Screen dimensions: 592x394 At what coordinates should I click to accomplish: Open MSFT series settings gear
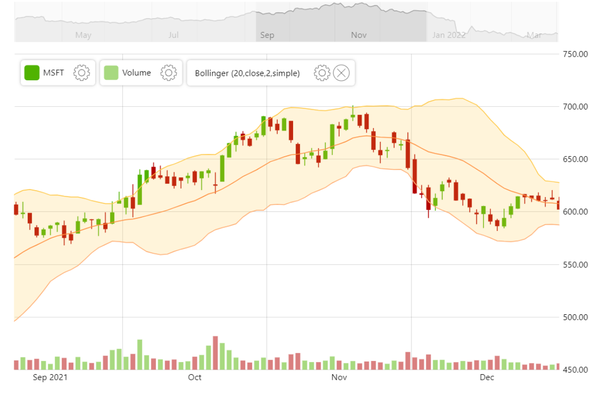[x=81, y=73]
